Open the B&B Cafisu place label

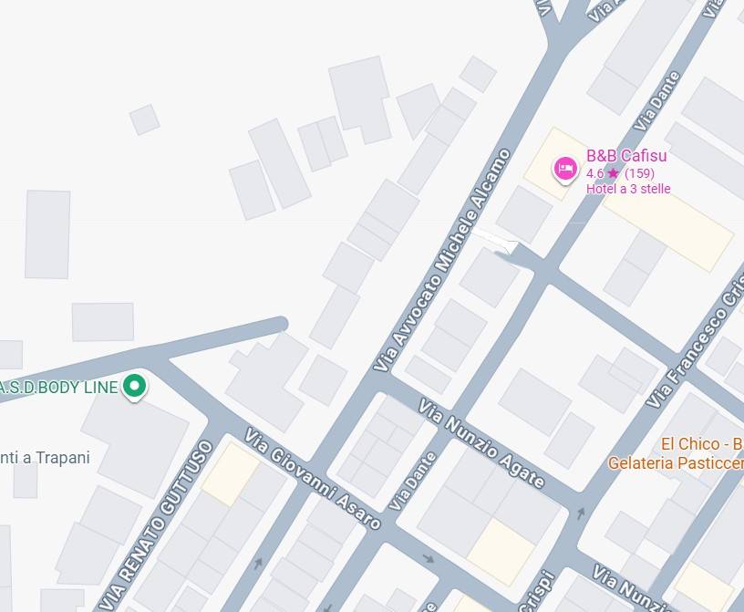626,156
